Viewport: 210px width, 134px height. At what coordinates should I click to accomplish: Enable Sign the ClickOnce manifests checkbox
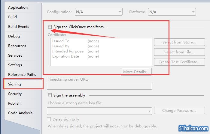[x=50, y=27]
